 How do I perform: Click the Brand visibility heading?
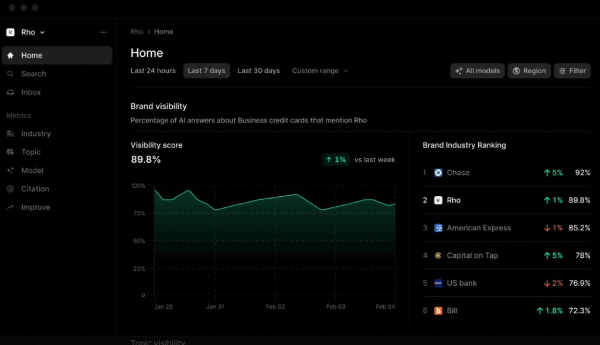(158, 107)
